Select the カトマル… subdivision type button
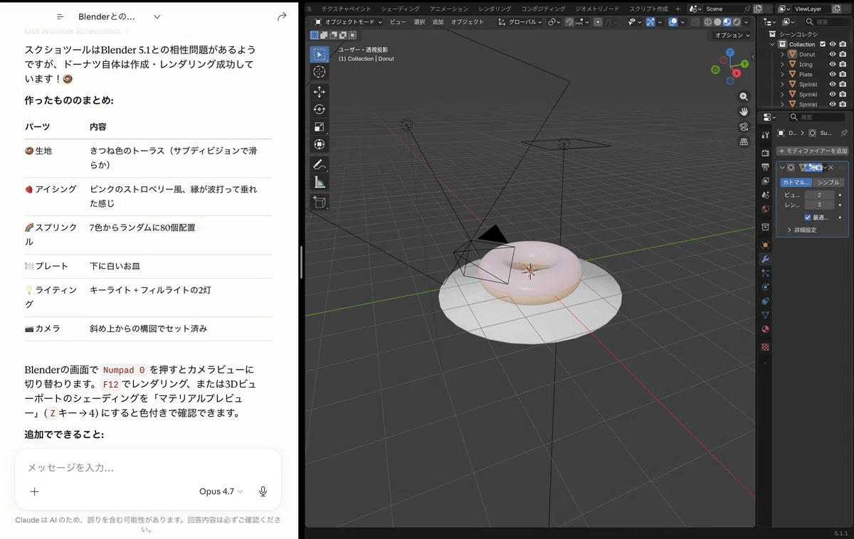Screen dimensions: 854x539 click(796, 183)
